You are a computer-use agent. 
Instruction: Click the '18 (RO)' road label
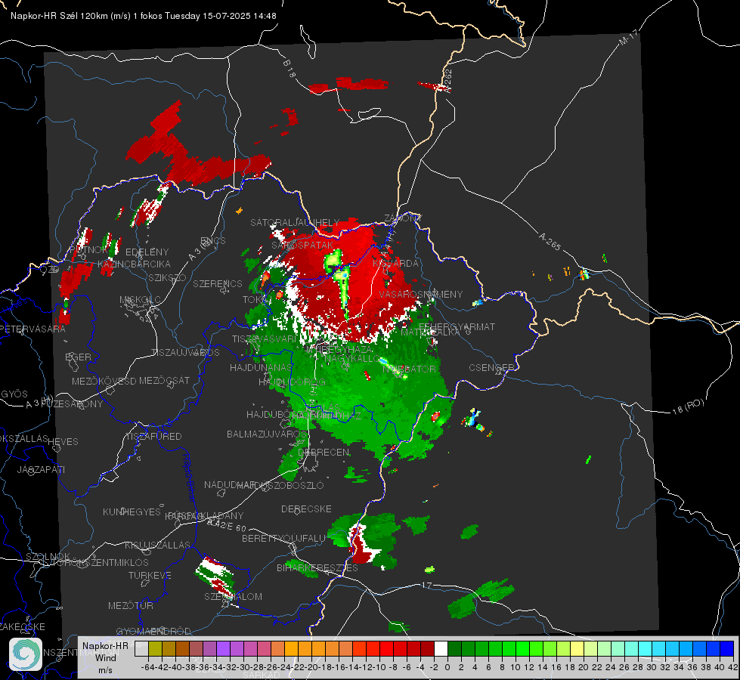(688, 406)
